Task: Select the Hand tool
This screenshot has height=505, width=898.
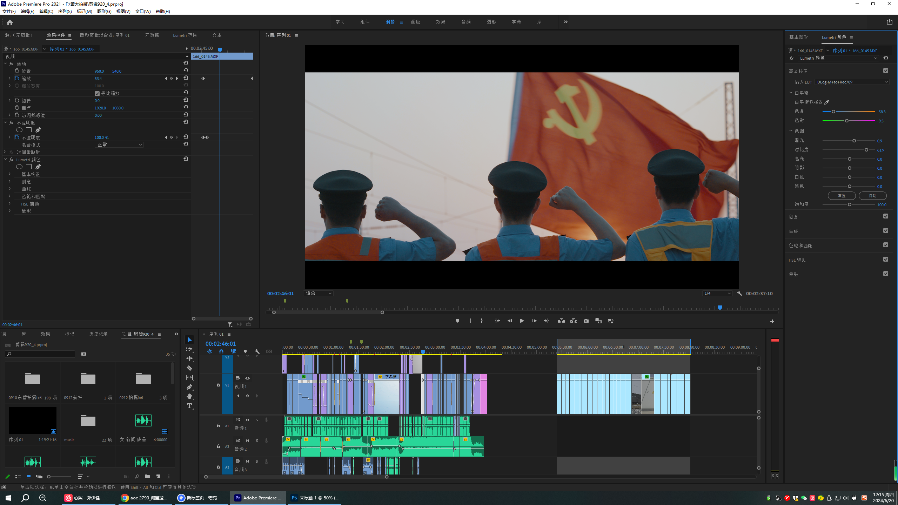Action: coord(189,396)
